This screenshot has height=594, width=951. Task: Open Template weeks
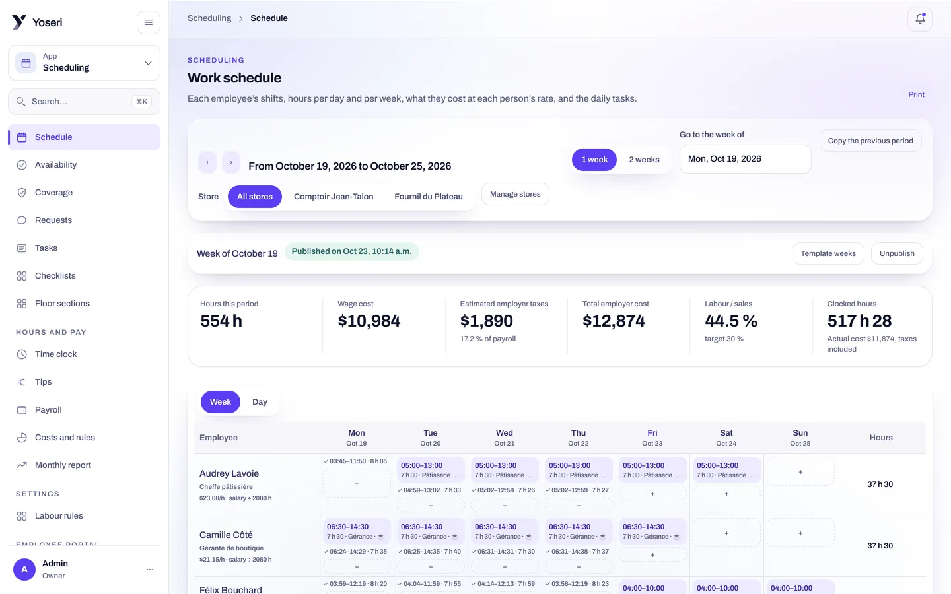(828, 253)
